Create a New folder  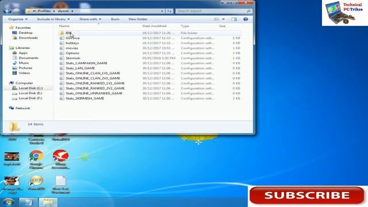(x=138, y=19)
